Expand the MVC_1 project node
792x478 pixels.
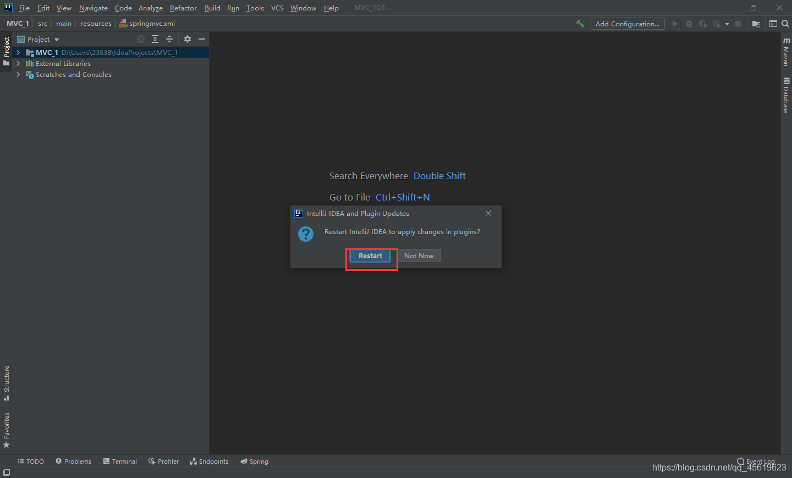coord(18,53)
